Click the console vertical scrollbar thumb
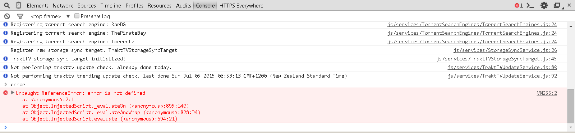The image size is (575, 133). click(571, 106)
